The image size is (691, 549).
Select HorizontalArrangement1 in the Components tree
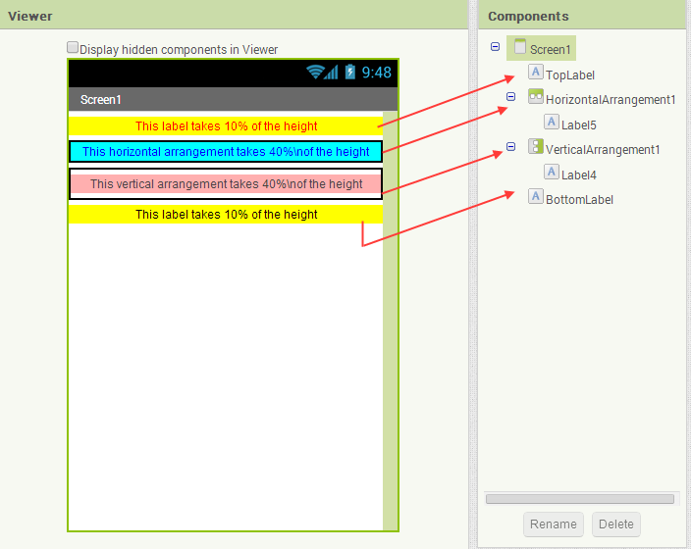(x=611, y=100)
